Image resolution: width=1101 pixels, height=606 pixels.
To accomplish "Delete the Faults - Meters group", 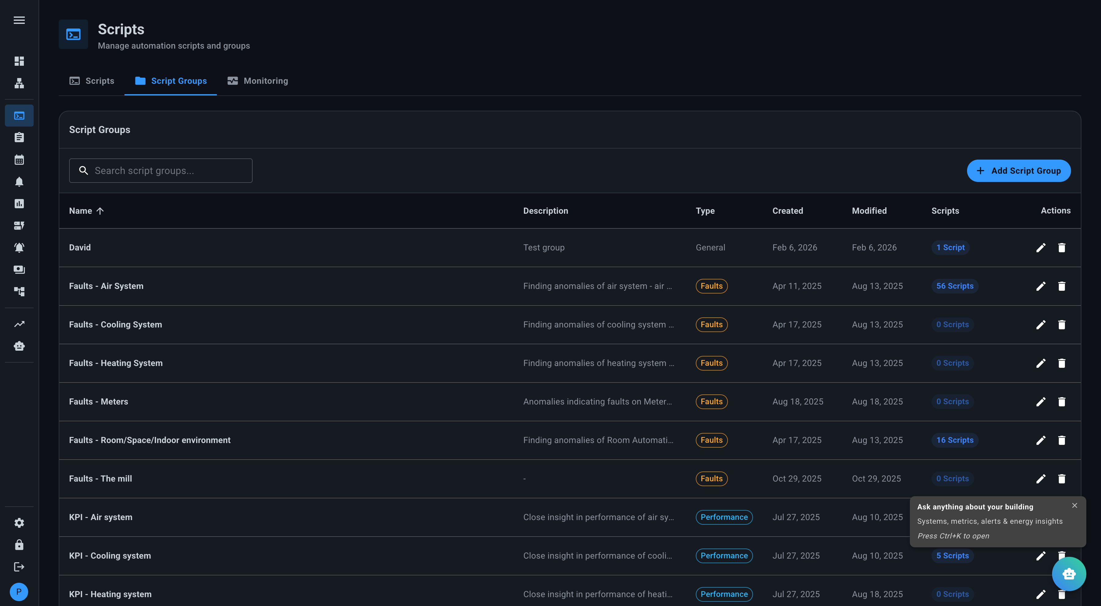I will pos(1062,402).
